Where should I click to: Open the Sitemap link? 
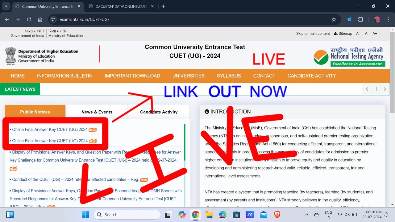point(343,33)
